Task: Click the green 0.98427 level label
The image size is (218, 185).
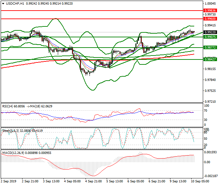Action: click(x=210, y=59)
